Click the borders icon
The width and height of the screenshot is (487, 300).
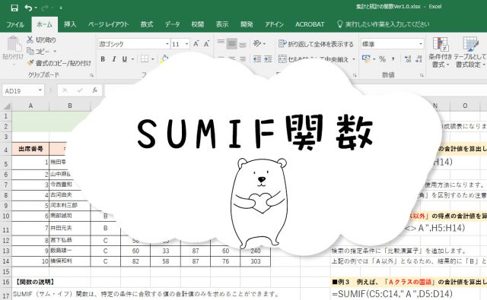point(145,59)
